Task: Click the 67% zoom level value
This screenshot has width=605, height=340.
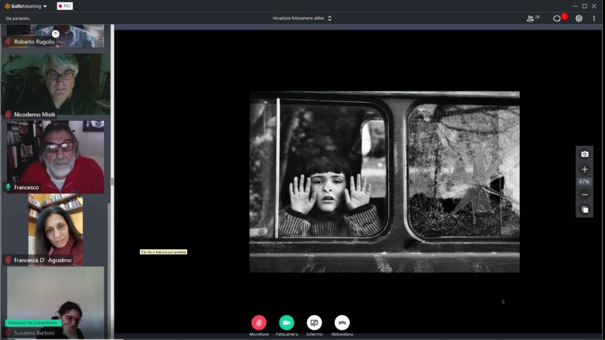Action: pos(584,182)
